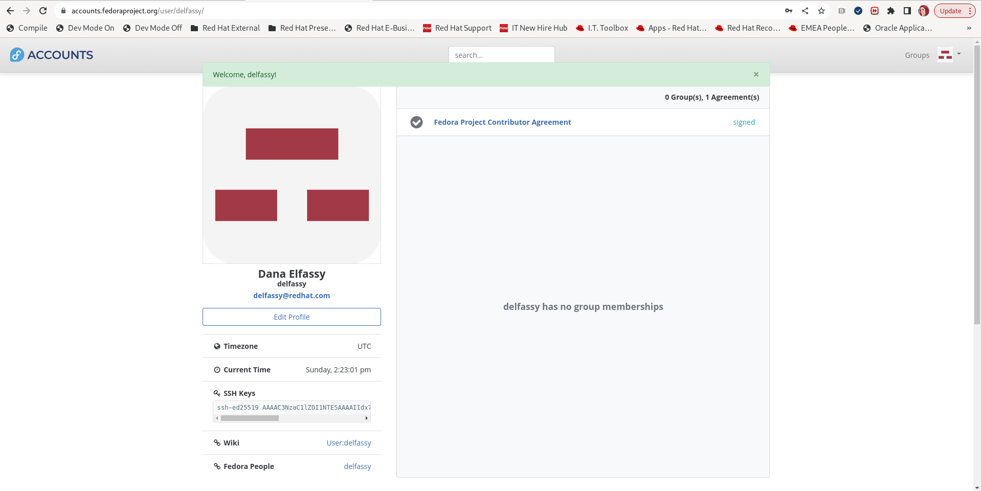Open the Groups navigation item
981x491 pixels.
[x=917, y=55]
